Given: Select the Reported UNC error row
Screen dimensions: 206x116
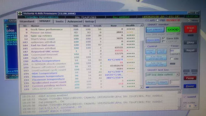Looking at the screenshot, I should (80, 51).
